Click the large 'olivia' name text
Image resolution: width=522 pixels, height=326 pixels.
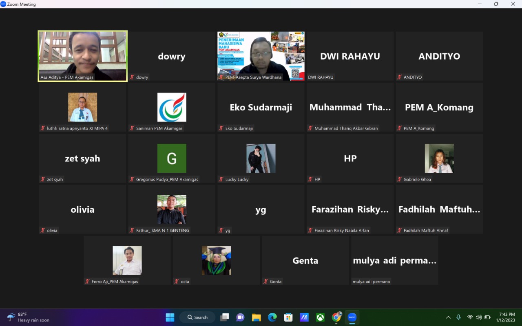click(x=82, y=209)
